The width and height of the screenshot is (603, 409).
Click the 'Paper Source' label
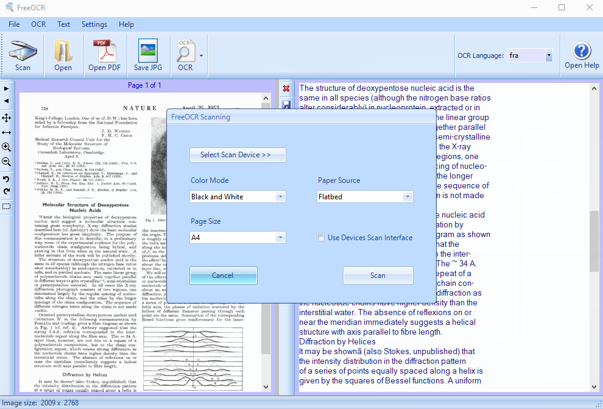pos(339,180)
